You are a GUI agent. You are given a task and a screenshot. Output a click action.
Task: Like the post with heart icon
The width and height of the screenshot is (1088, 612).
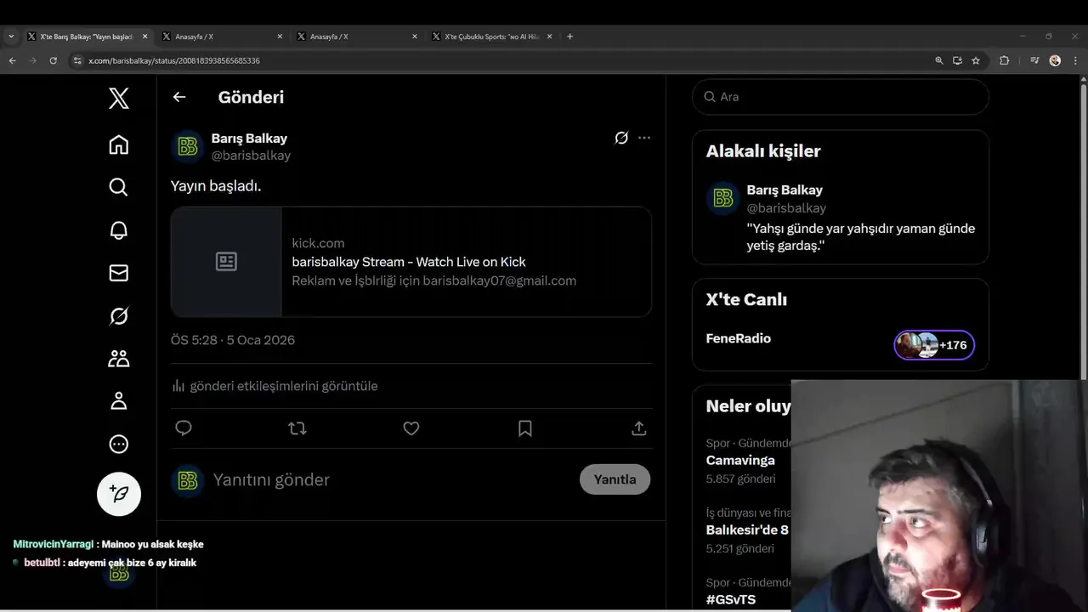point(411,428)
